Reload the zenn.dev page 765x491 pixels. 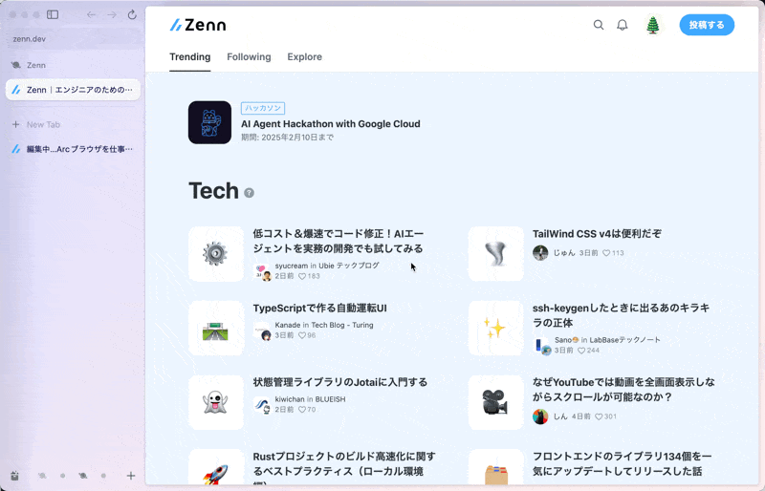pyautogui.click(x=132, y=14)
